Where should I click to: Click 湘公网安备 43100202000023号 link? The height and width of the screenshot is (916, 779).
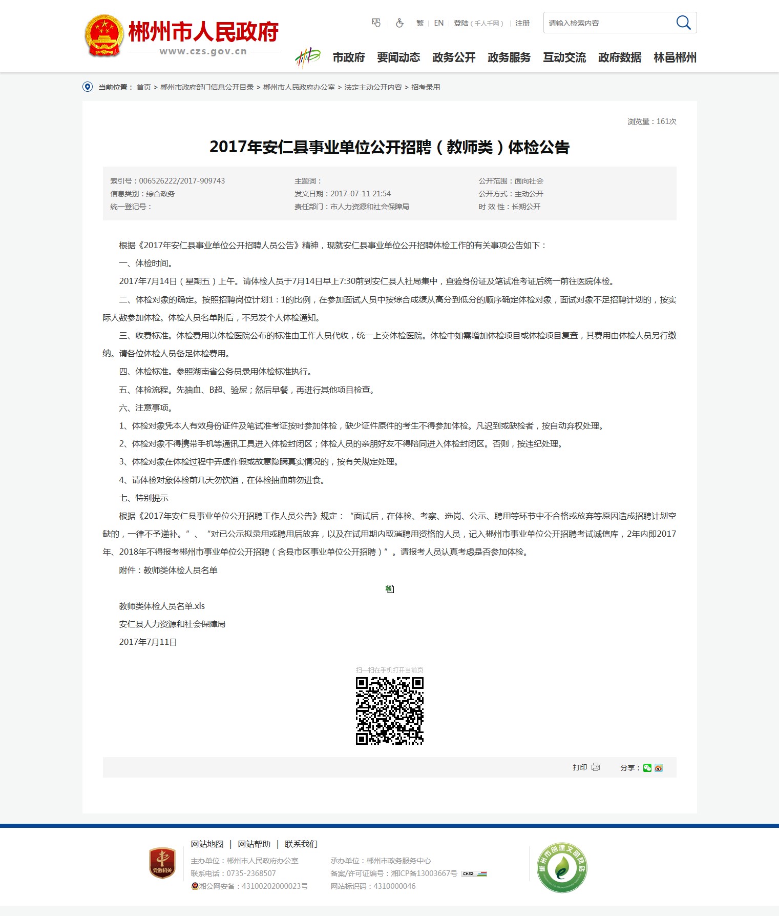click(254, 886)
